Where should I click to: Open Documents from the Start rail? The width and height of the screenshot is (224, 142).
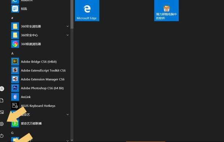[2, 100]
